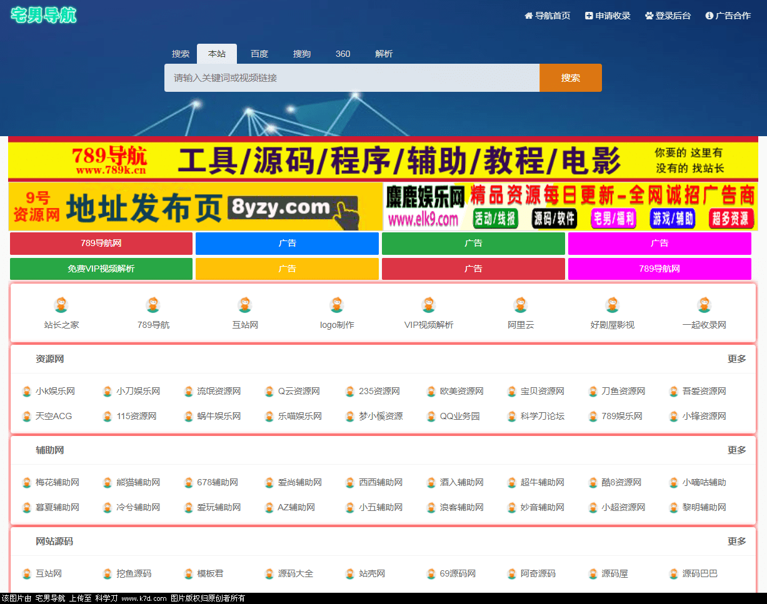Image resolution: width=767 pixels, height=604 pixels.
Task: Select the 解析 tab
Action: (384, 54)
